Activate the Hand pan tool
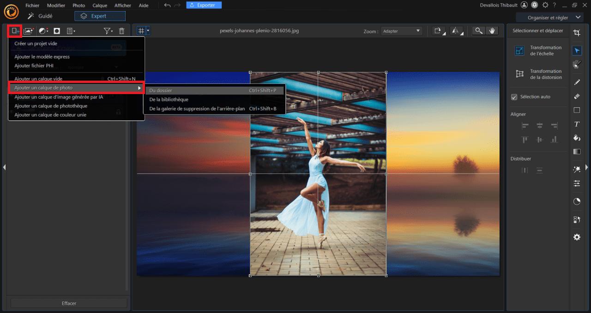The height and width of the screenshot is (313, 591). tap(492, 31)
